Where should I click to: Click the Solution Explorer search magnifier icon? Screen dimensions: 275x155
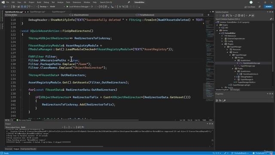(271, 19)
